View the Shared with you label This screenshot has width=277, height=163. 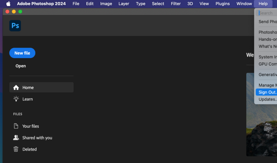click(37, 138)
